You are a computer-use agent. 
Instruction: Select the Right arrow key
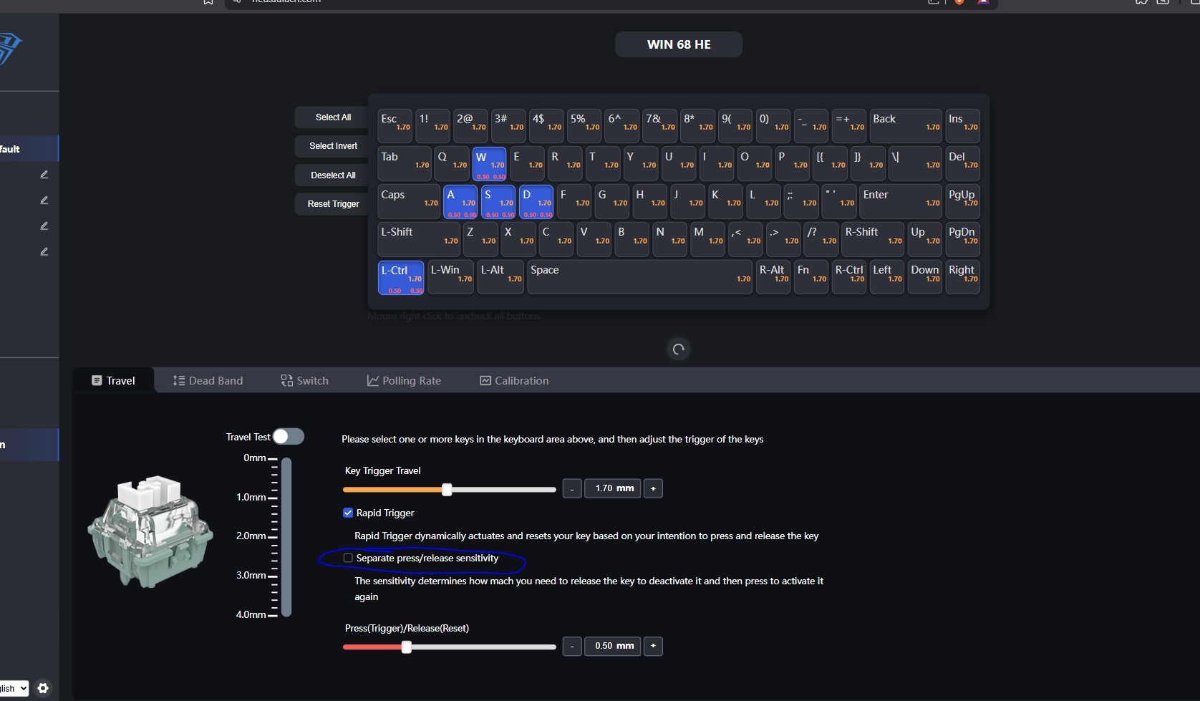963,278
